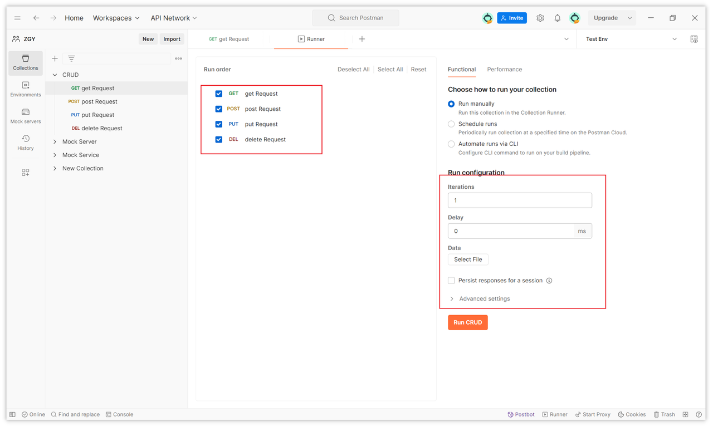
Task: Click Deselect All
Action: coord(353,70)
